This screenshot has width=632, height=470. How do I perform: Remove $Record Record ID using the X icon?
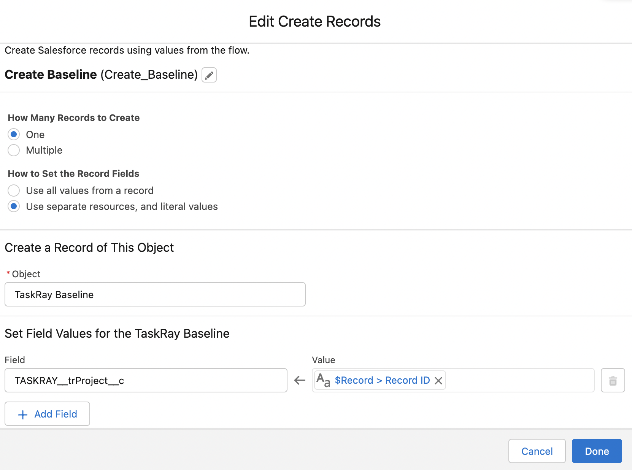pos(439,380)
